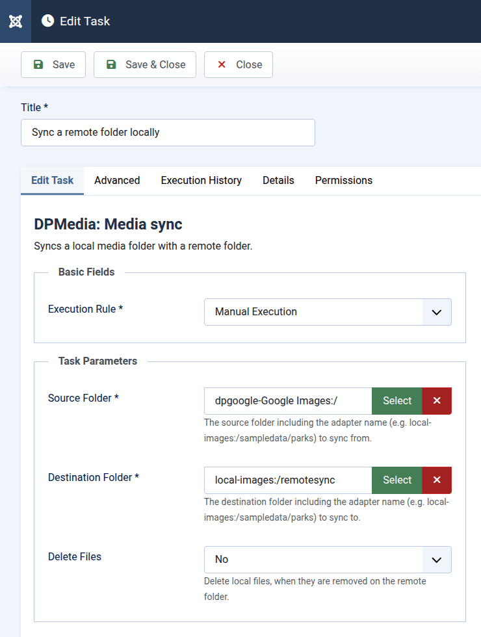Click the clock icon beside Edit Task heading
Image resolution: width=481 pixels, height=637 pixels.
(47, 21)
